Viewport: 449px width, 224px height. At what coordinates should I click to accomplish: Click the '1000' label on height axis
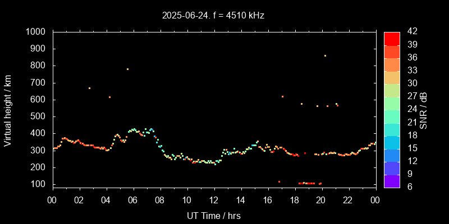pyautogui.click(x=36, y=32)
